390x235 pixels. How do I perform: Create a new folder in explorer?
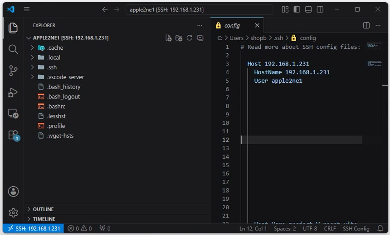point(179,38)
